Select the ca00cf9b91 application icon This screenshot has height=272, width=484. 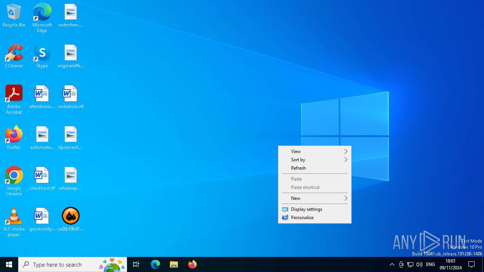point(70,219)
